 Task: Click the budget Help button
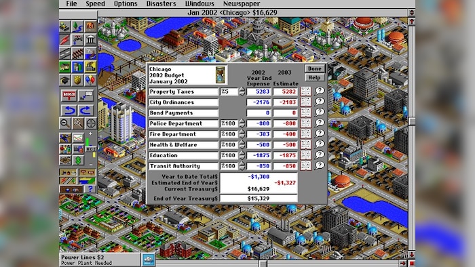pos(314,78)
